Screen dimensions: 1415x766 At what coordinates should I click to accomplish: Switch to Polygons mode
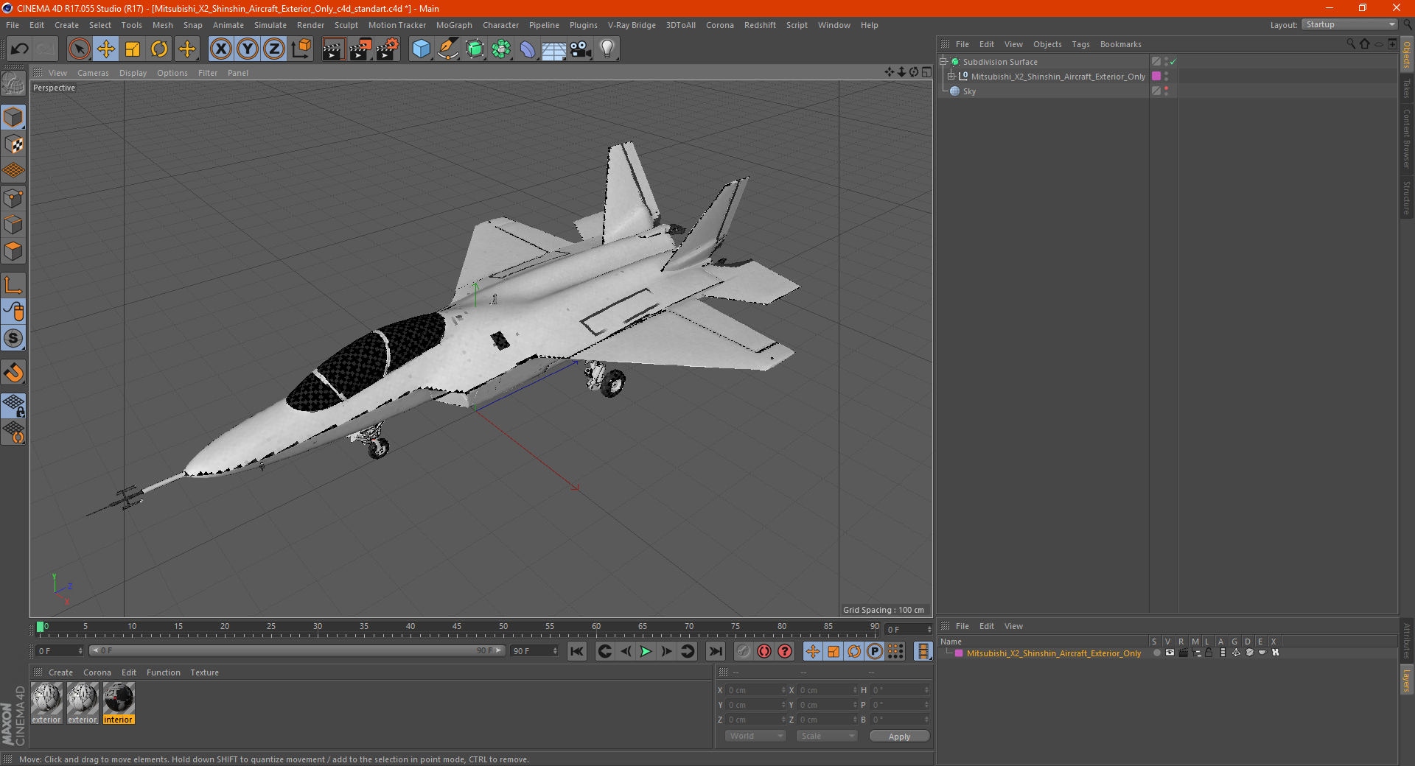click(x=14, y=251)
